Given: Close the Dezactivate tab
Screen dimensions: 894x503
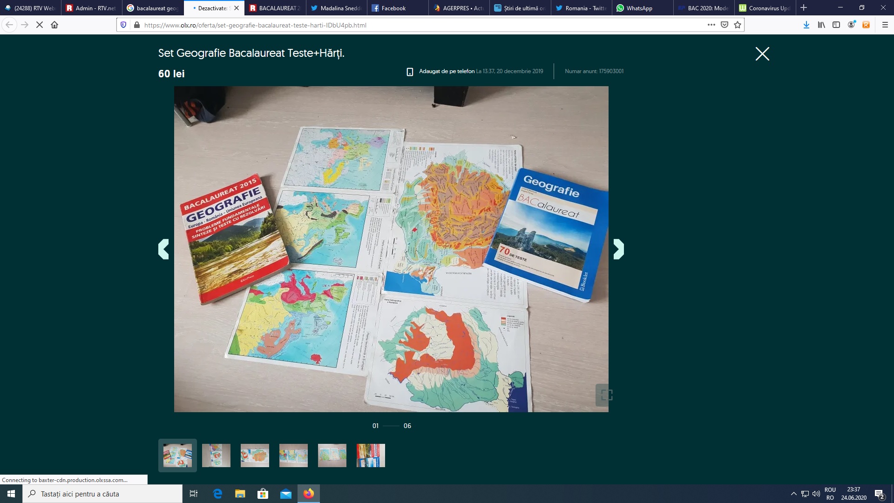Looking at the screenshot, I should (237, 8).
